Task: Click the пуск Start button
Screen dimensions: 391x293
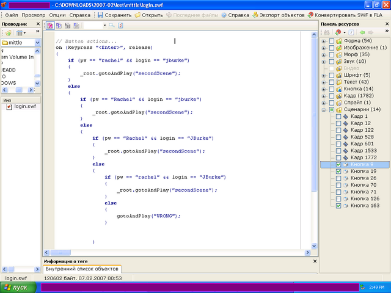Action: tap(18, 288)
